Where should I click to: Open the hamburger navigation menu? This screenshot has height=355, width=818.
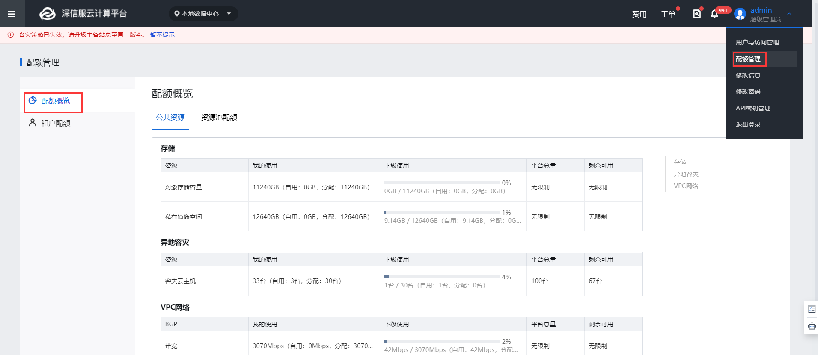[x=12, y=14]
